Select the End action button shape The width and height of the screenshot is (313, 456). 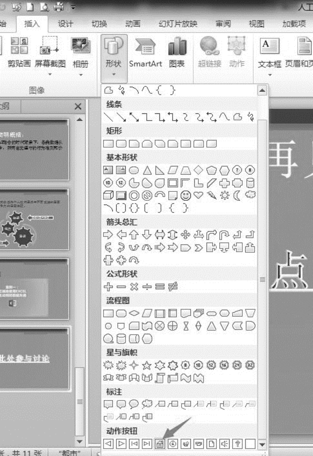[147, 444]
